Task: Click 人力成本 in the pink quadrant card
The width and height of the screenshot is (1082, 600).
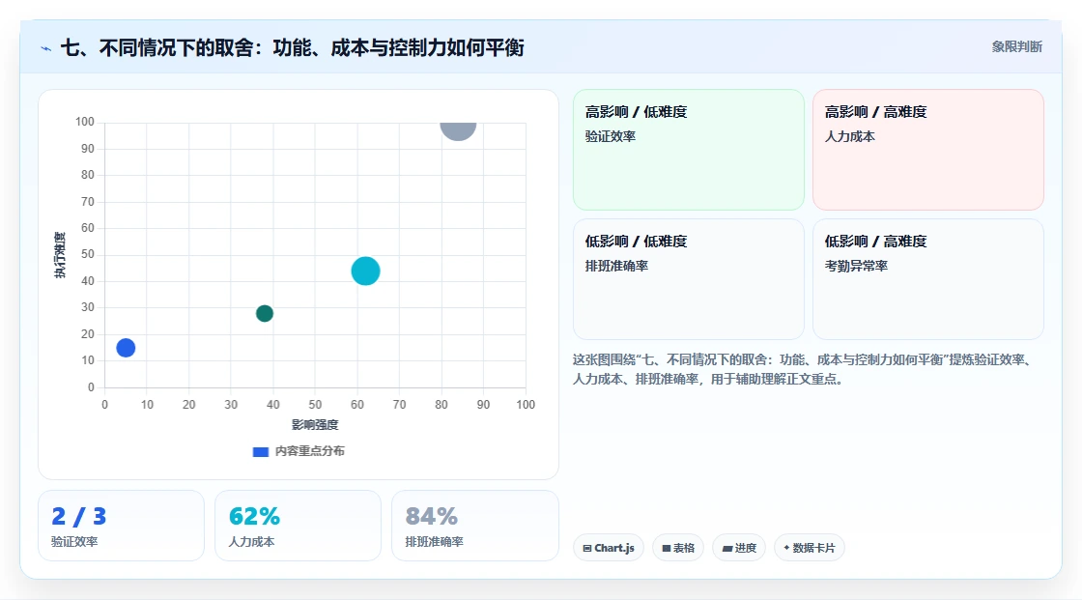Action: point(850,136)
